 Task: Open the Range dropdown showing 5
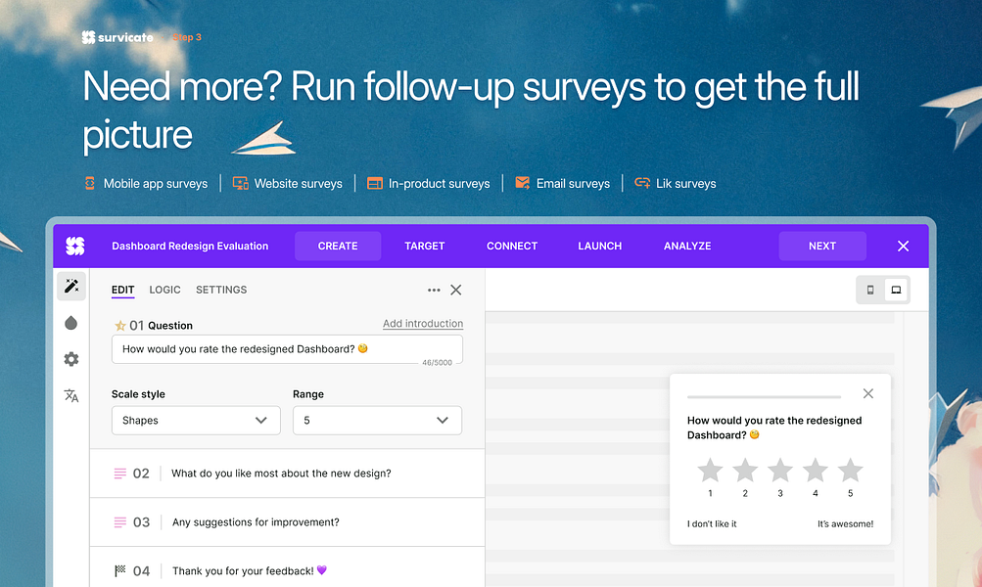pos(377,420)
